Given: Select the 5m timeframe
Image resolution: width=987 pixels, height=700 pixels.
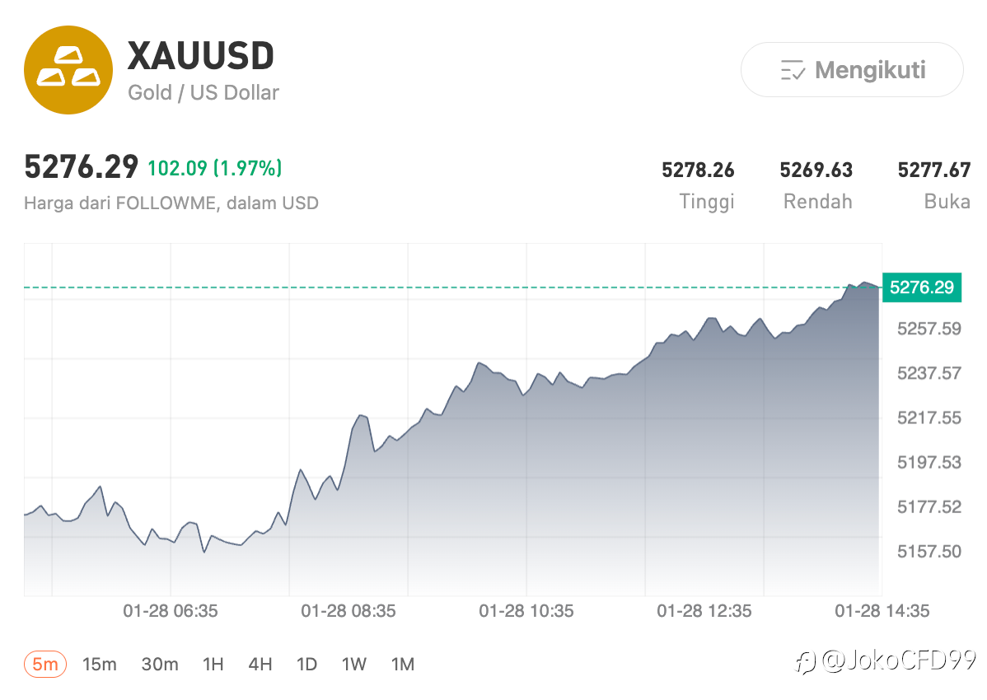Looking at the screenshot, I should coord(44,664).
